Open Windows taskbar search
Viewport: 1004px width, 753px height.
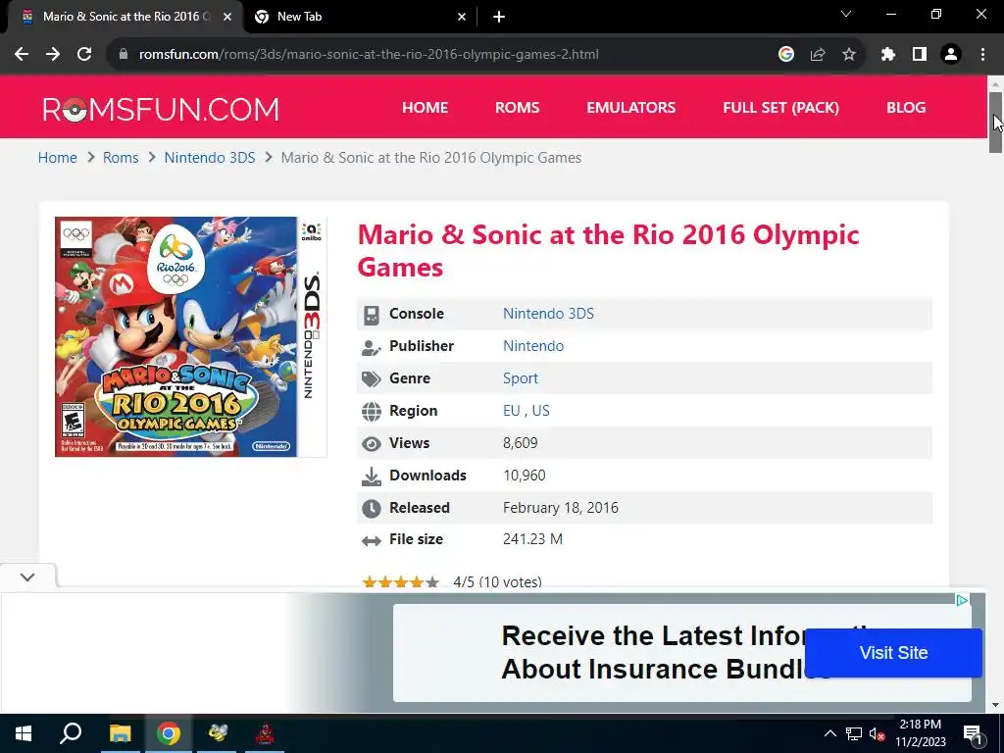point(71,733)
